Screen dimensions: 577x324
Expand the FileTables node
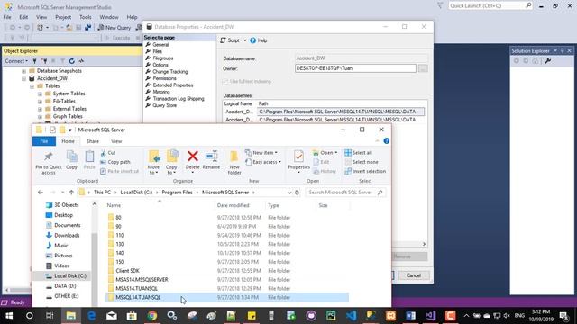(40, 102)
